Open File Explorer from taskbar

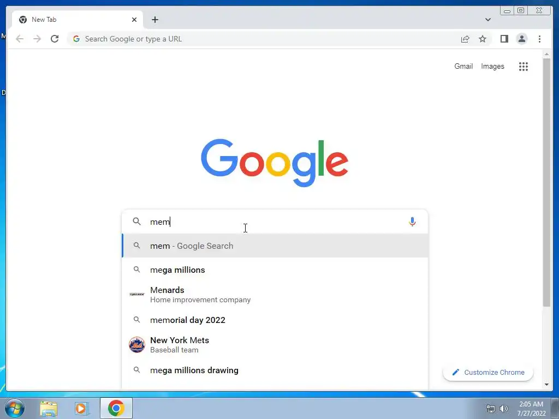pos(49,408)
